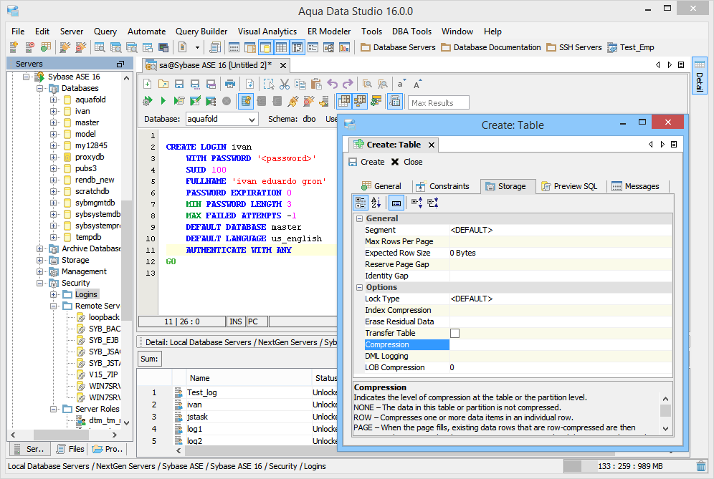This screenshot has width=714, height=479.
Task: Toggle the show description panel button
Action: pos(396,203)
